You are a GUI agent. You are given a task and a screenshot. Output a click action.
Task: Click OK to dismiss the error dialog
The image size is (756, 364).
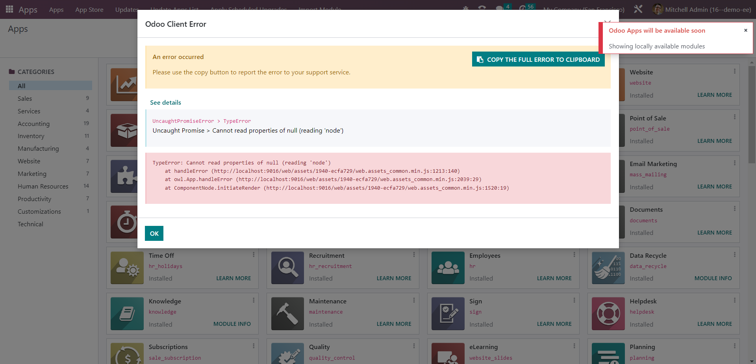point(154,233)
